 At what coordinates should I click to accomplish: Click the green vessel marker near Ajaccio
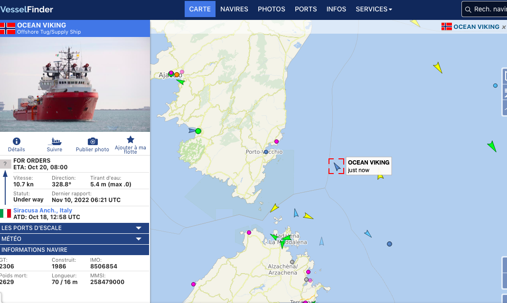point(180,82)
